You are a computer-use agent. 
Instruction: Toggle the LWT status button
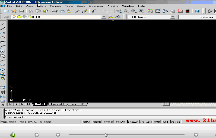tap(166, 122)
